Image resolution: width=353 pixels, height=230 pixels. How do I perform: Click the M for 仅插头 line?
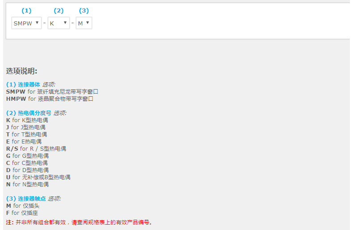pyautogui.click(x=23, y=205)
